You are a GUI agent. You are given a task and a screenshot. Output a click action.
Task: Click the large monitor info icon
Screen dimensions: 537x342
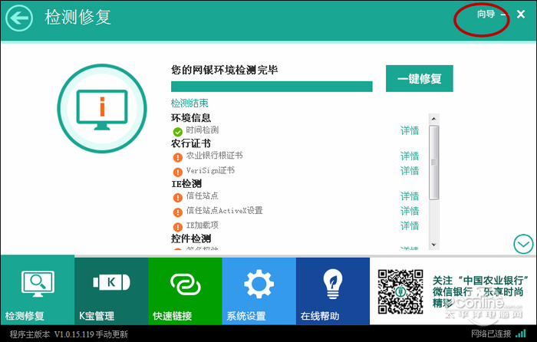(102, 109)
